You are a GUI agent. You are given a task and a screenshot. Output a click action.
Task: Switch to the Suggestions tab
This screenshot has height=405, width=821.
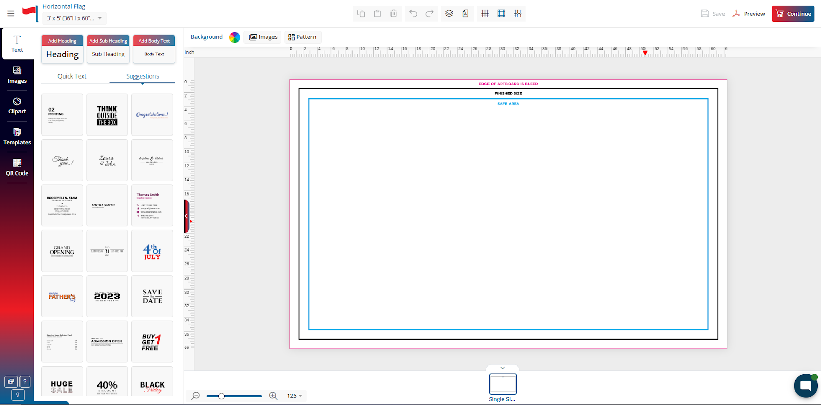[x=143, y=76]
